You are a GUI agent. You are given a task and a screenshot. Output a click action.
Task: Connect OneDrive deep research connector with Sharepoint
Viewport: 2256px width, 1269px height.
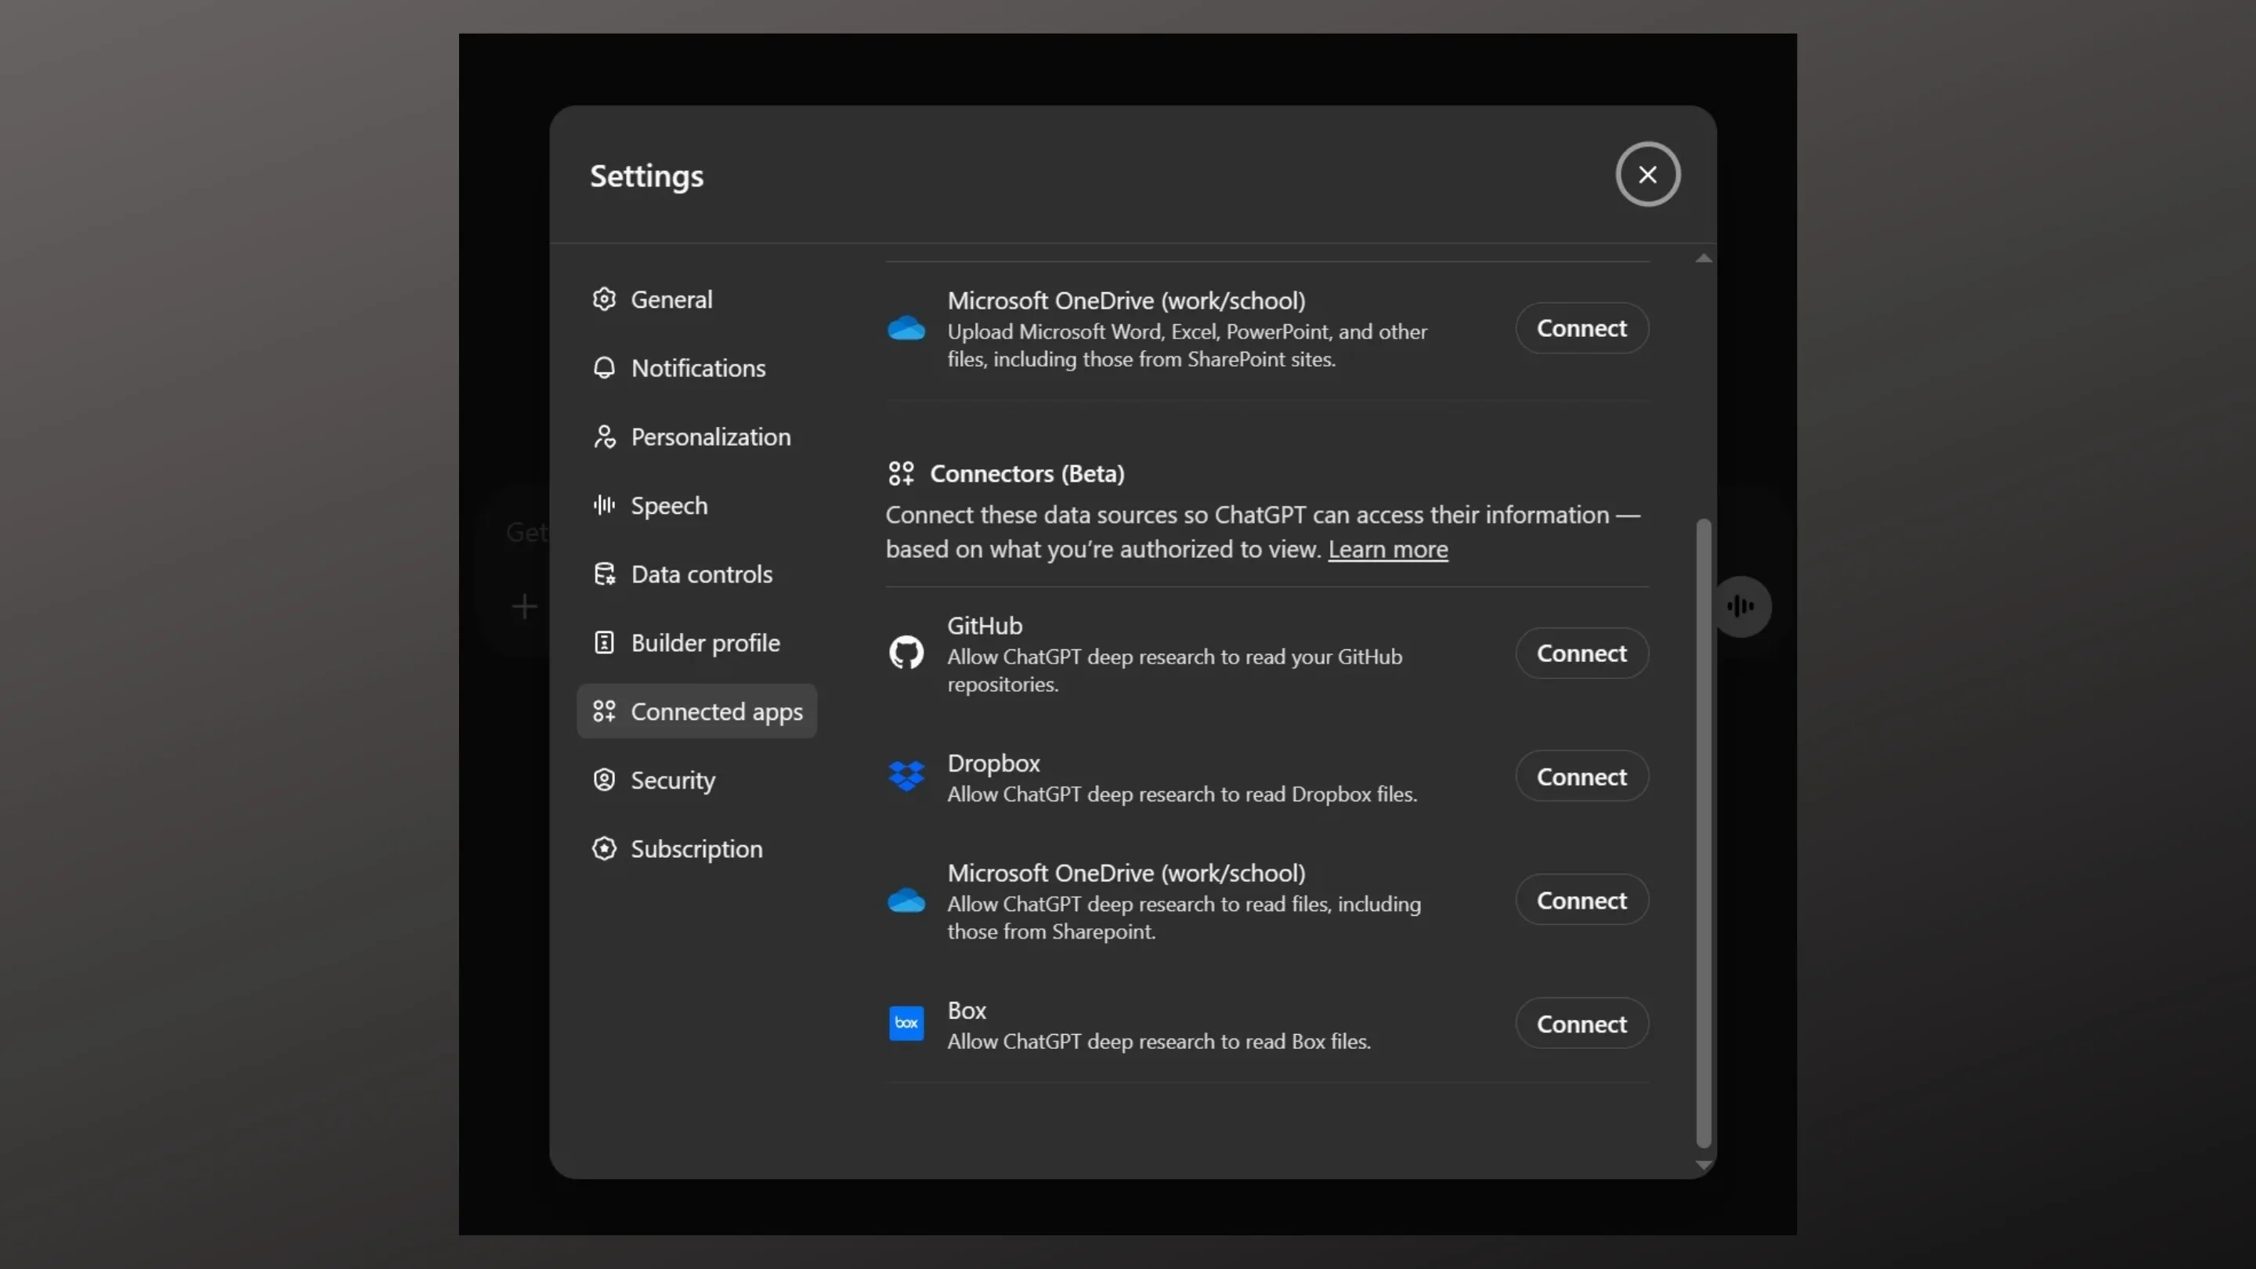1582,900
